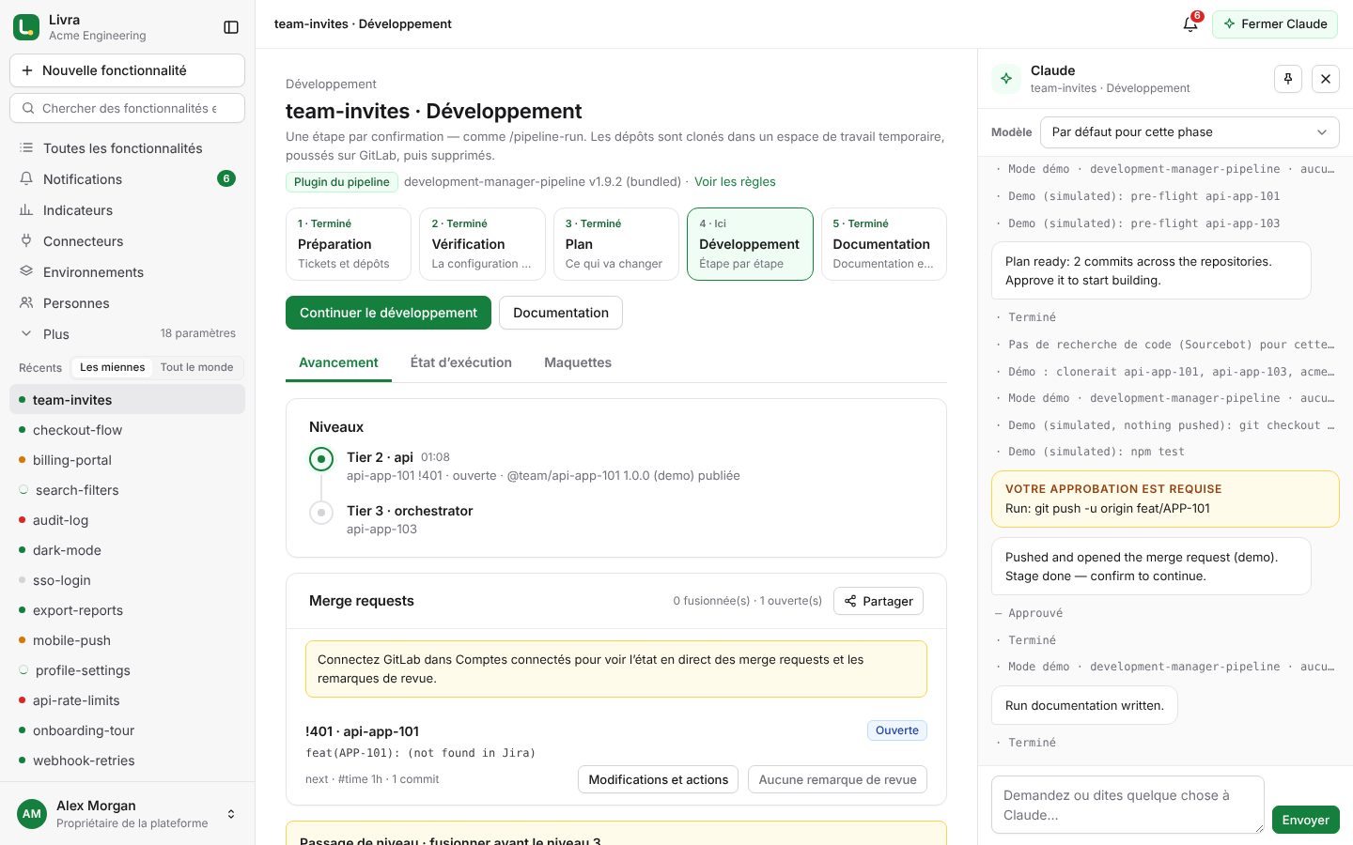Click the Connecteurs plug icon

(x=26, y=241)
